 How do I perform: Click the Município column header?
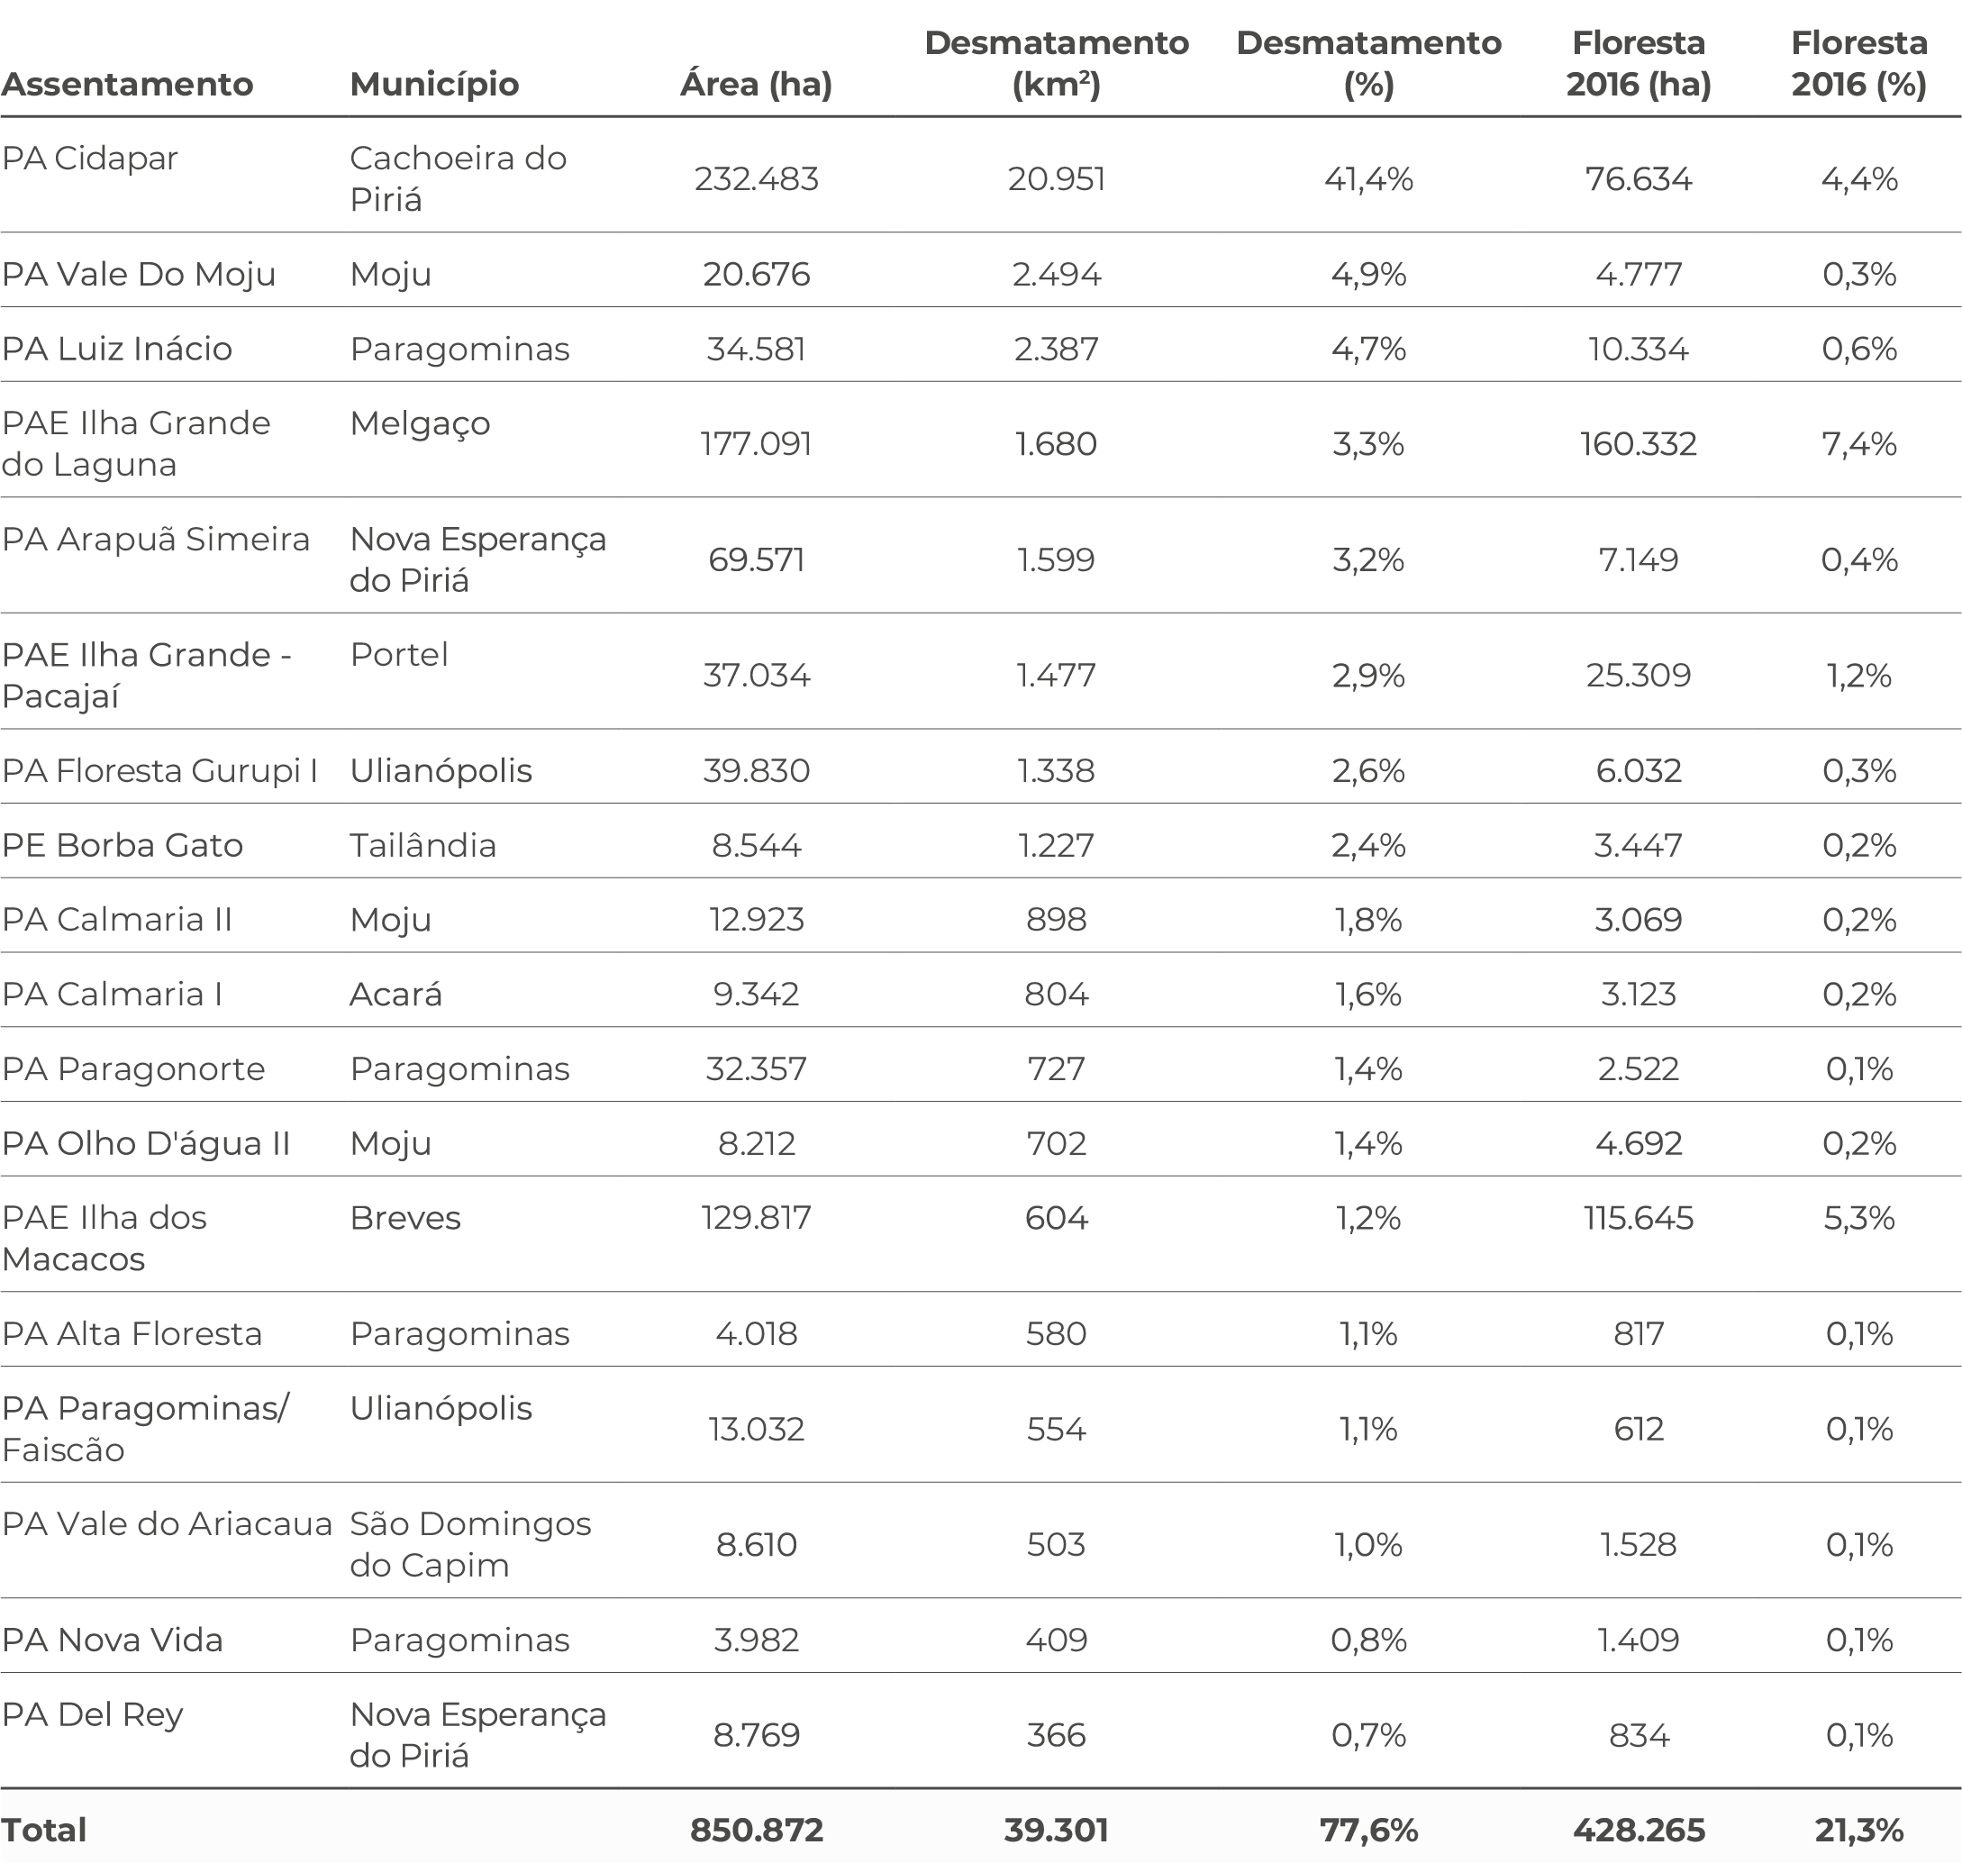[434, 85]
